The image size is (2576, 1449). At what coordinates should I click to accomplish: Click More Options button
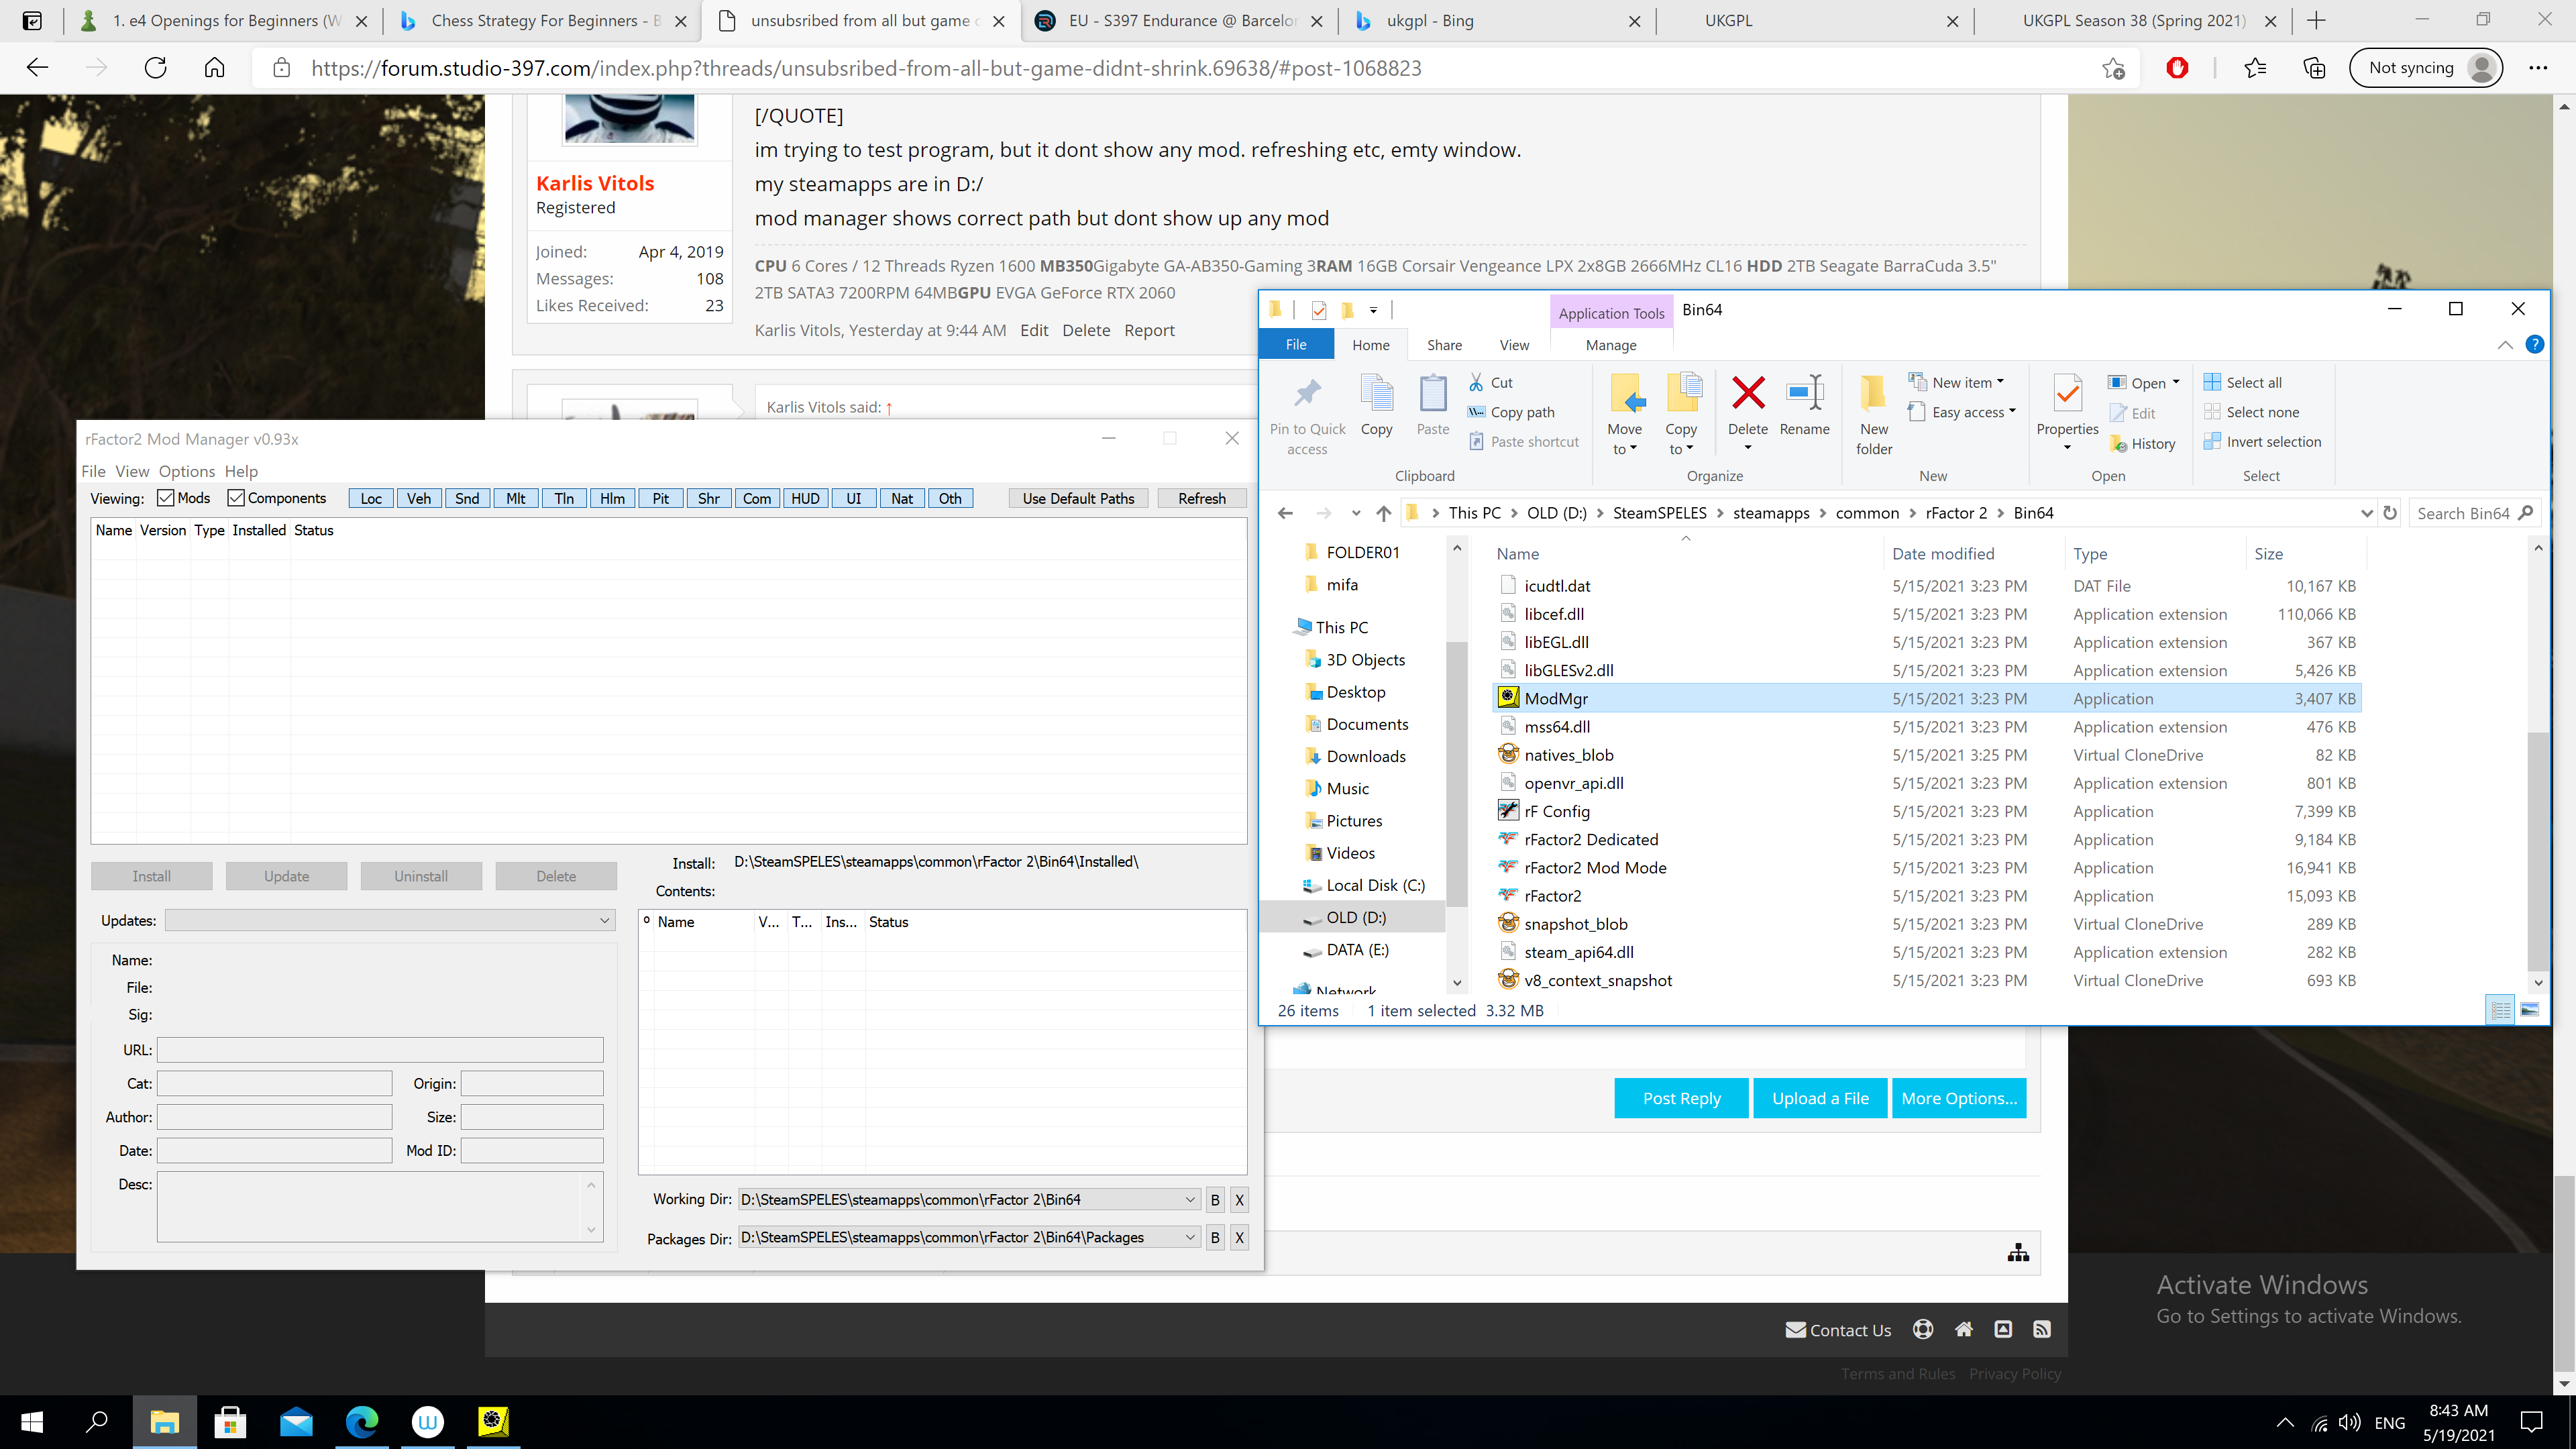[x=1959, y=1098]
